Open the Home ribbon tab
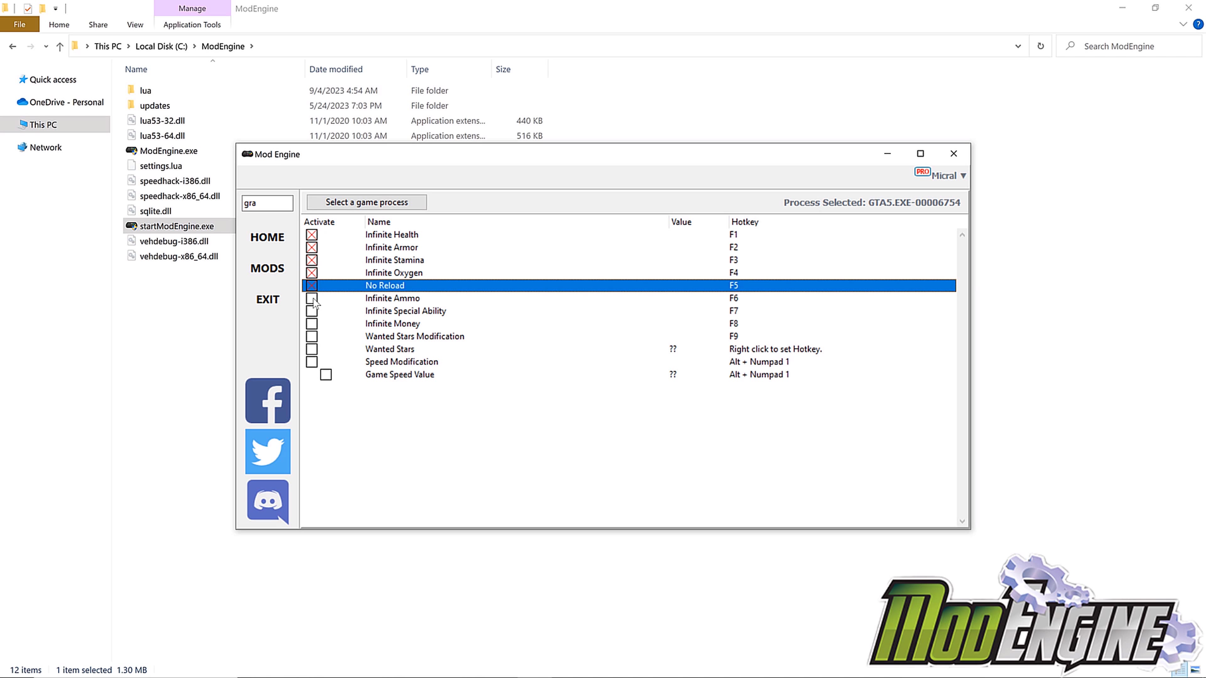Screen dimensions: 1206x678 pos(59,24)
